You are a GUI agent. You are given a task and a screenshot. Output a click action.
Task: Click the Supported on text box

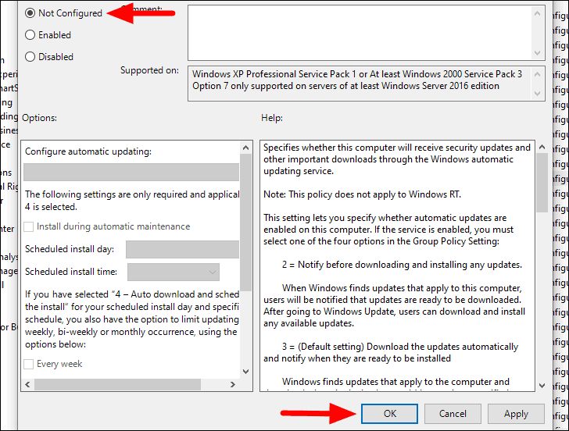click(x=360, y=84)
